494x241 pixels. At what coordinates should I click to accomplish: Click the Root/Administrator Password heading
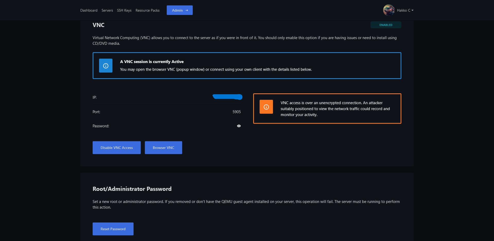132,189
